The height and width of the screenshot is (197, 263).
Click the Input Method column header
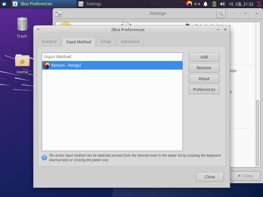(112, 57)
